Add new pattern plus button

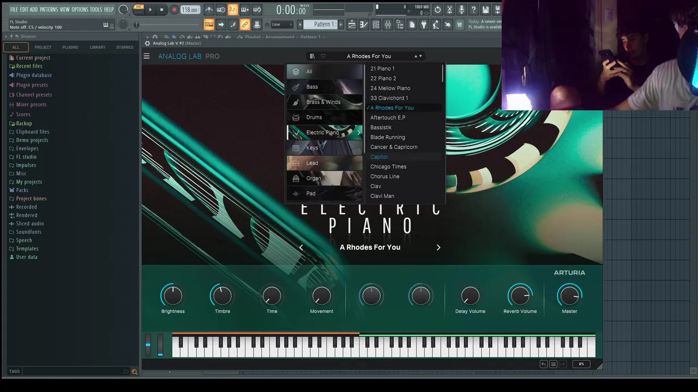pos(341,24)
